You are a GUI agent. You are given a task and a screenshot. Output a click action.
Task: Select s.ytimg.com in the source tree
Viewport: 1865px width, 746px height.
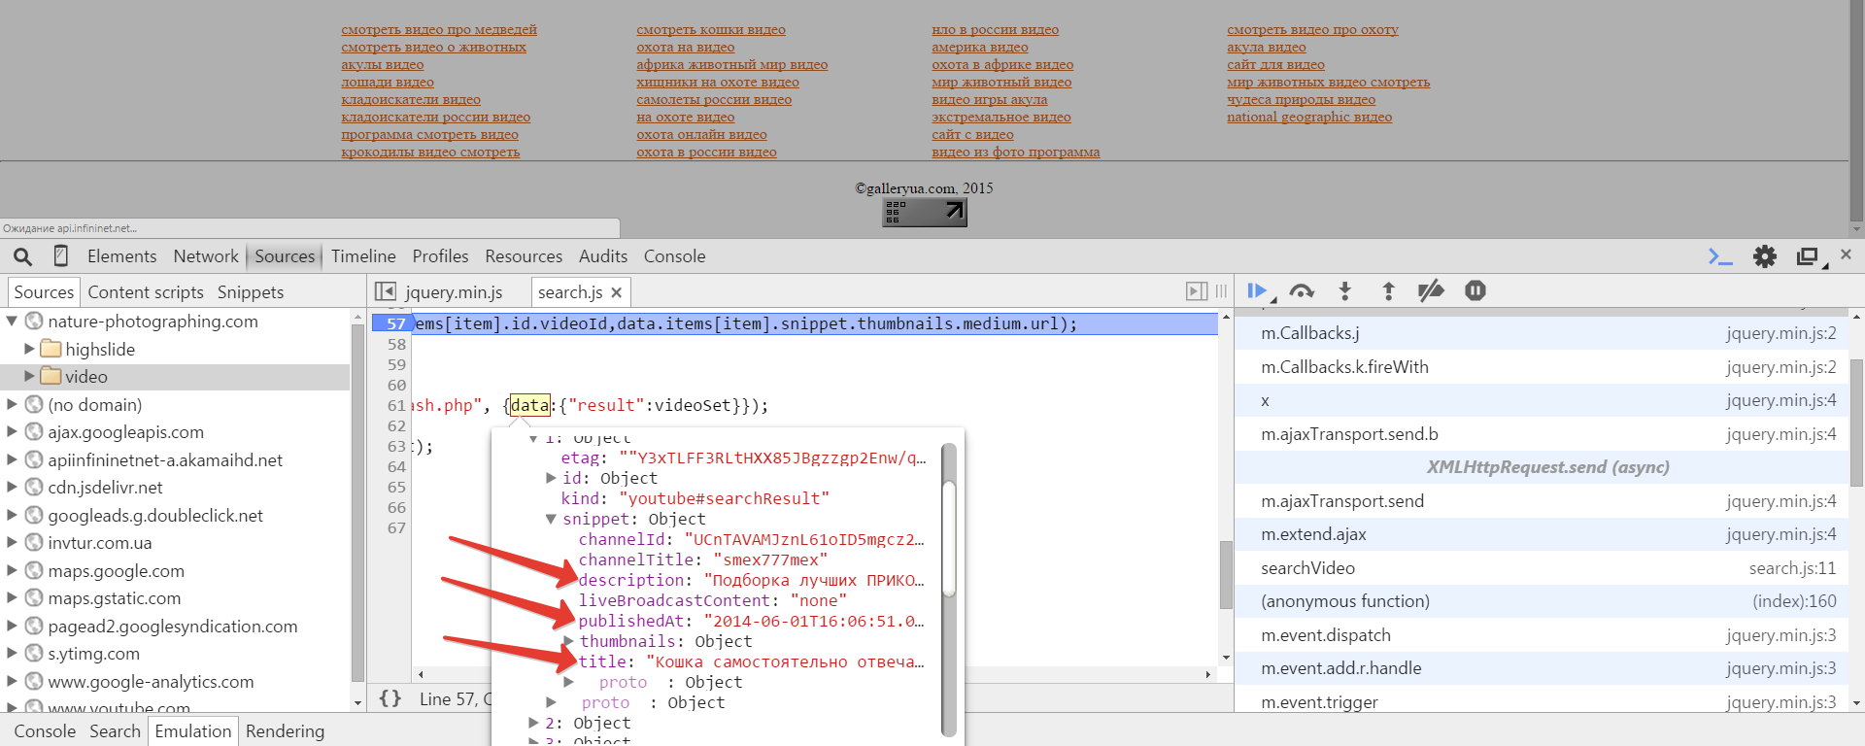coord(93,654)
